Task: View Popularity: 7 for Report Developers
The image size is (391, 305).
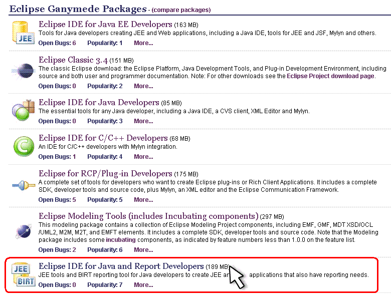Action: [x=105, y=285]
